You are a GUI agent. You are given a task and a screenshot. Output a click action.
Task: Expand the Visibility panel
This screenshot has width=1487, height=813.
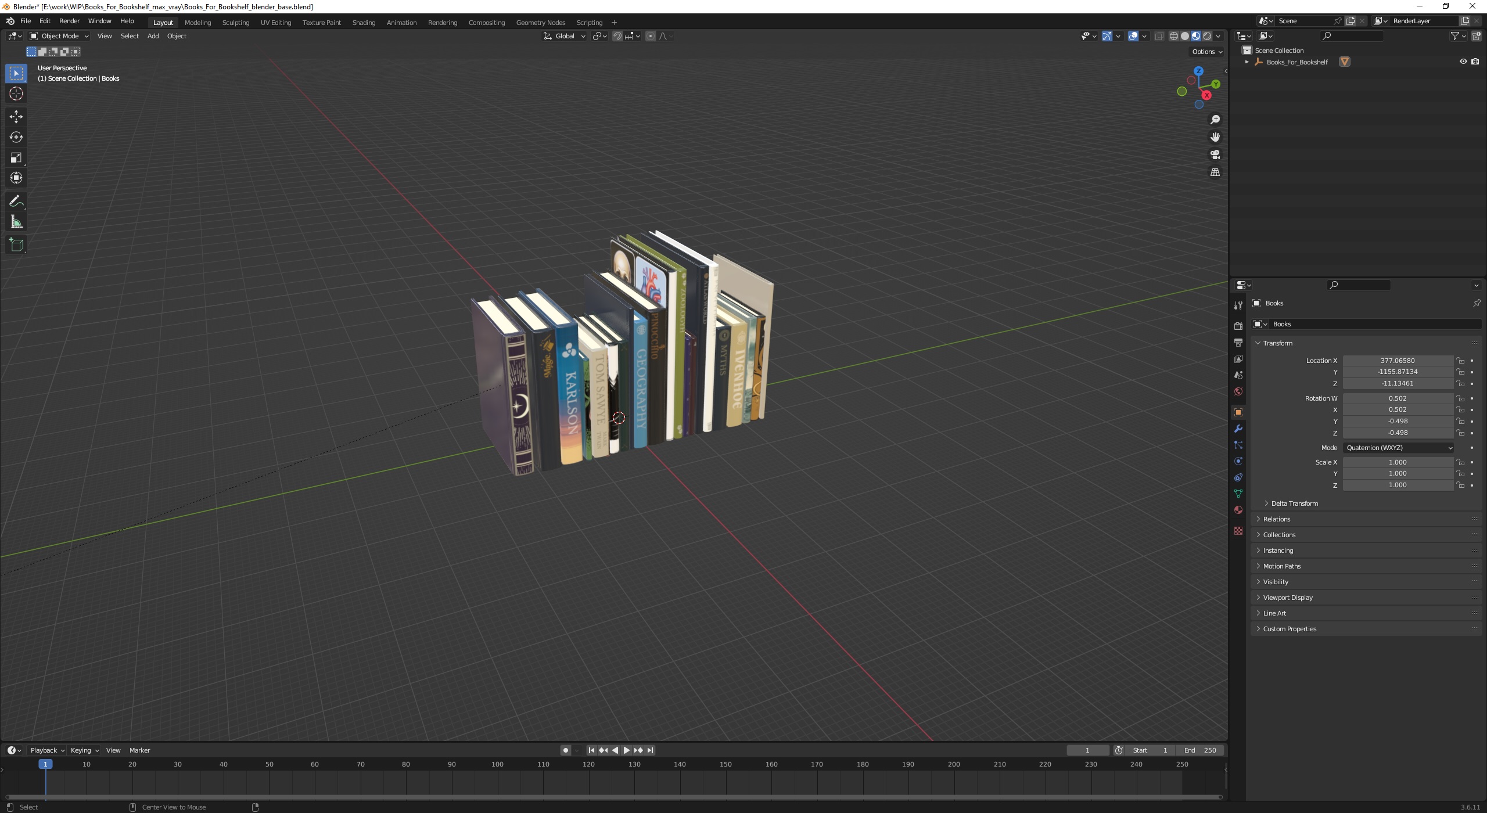pyautogui.click(x=1275, y=582)
